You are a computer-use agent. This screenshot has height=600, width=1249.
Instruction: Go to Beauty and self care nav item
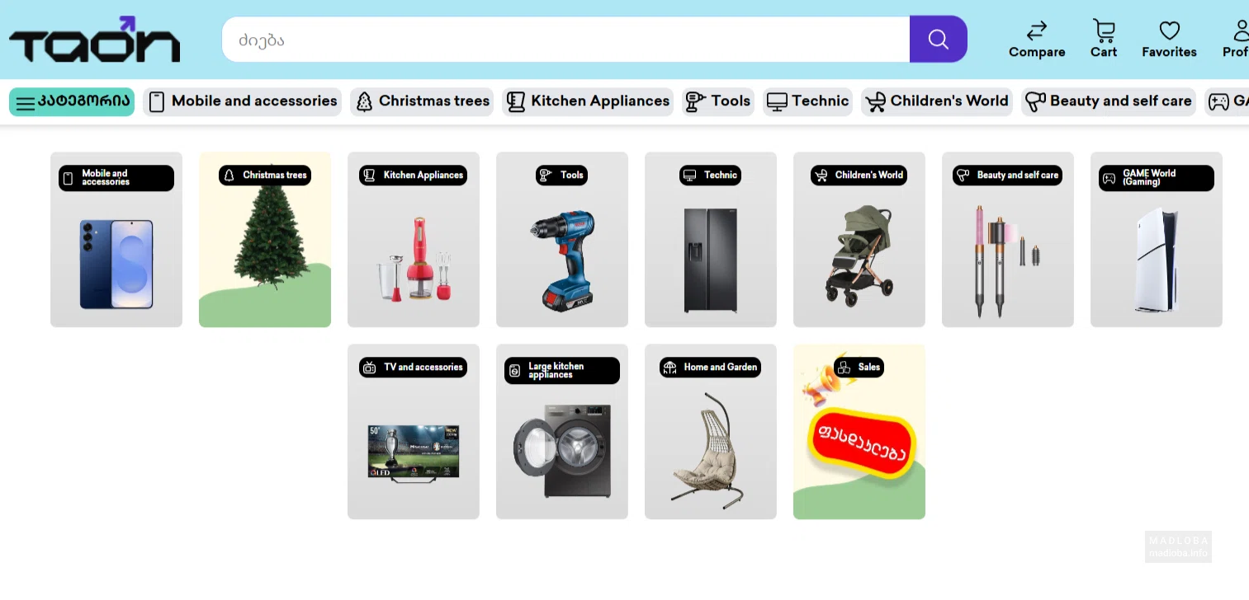[x=1109, y=101]
